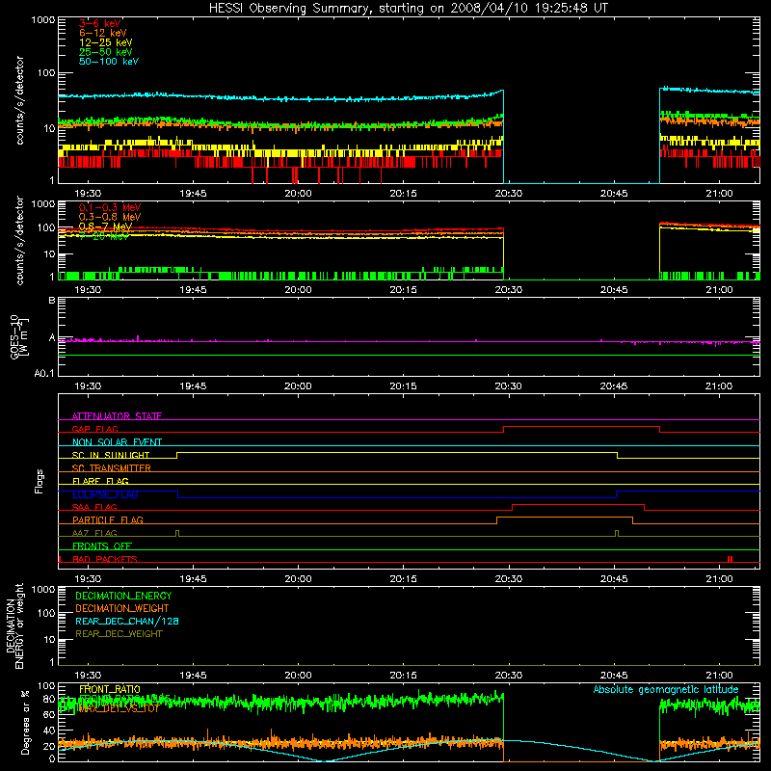Image resolution: width=771 pixels, height=771 pixels.
Task: Click the red BAD_PACKETS spike near 21:00
Action: click(730, 559)
